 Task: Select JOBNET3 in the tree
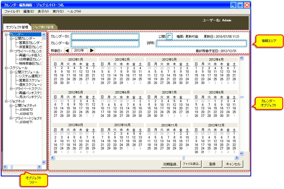[x=26, y=114]
